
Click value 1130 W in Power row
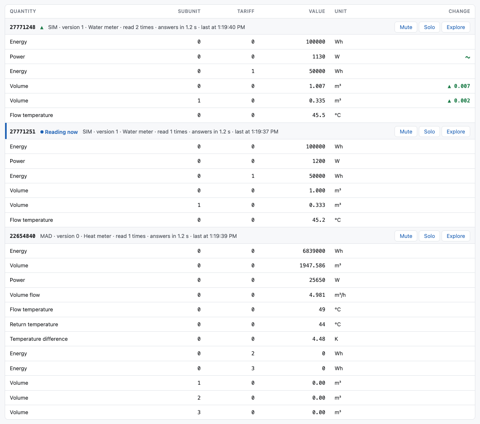coord(319,57)
